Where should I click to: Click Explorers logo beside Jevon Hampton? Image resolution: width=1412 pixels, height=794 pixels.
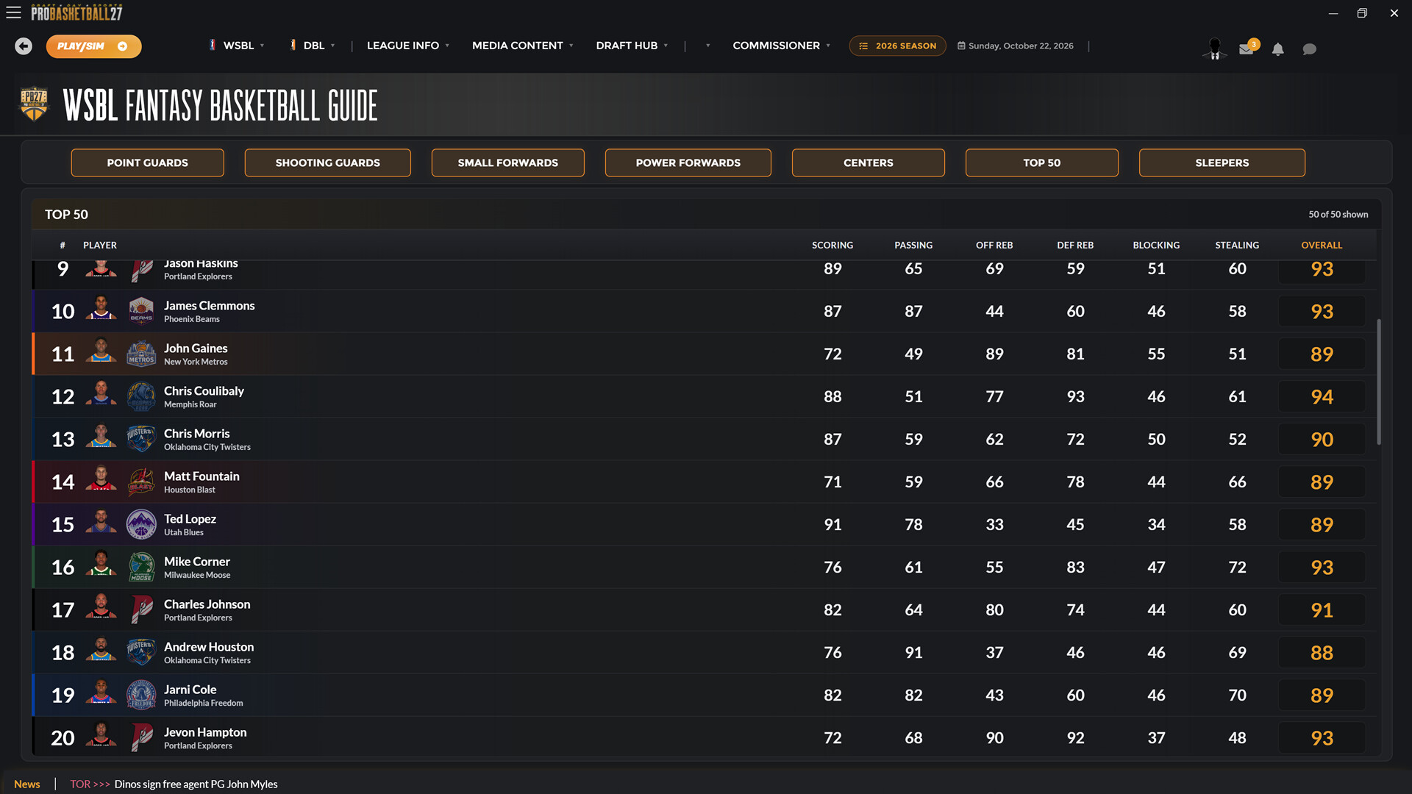[x=141, y=737]
